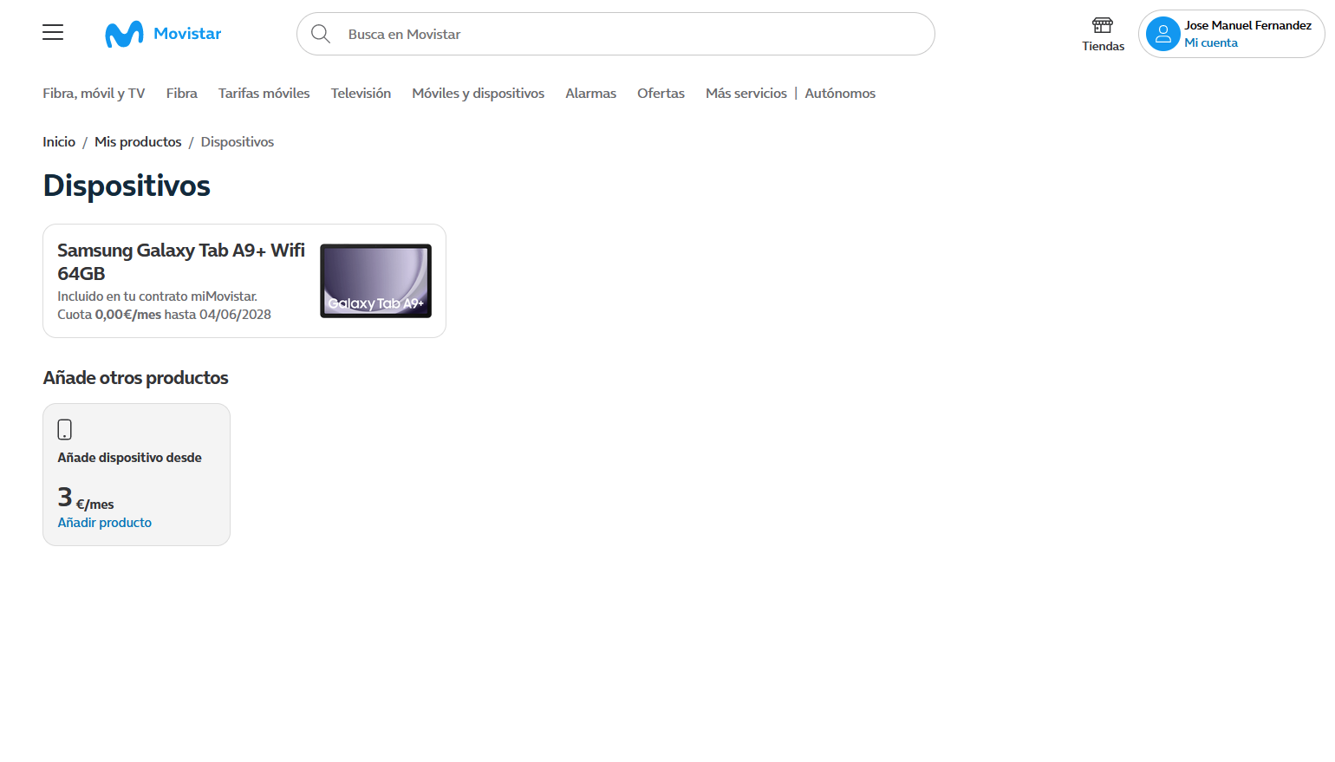
Task: Click the user avatar icon
Action: 1162,34
